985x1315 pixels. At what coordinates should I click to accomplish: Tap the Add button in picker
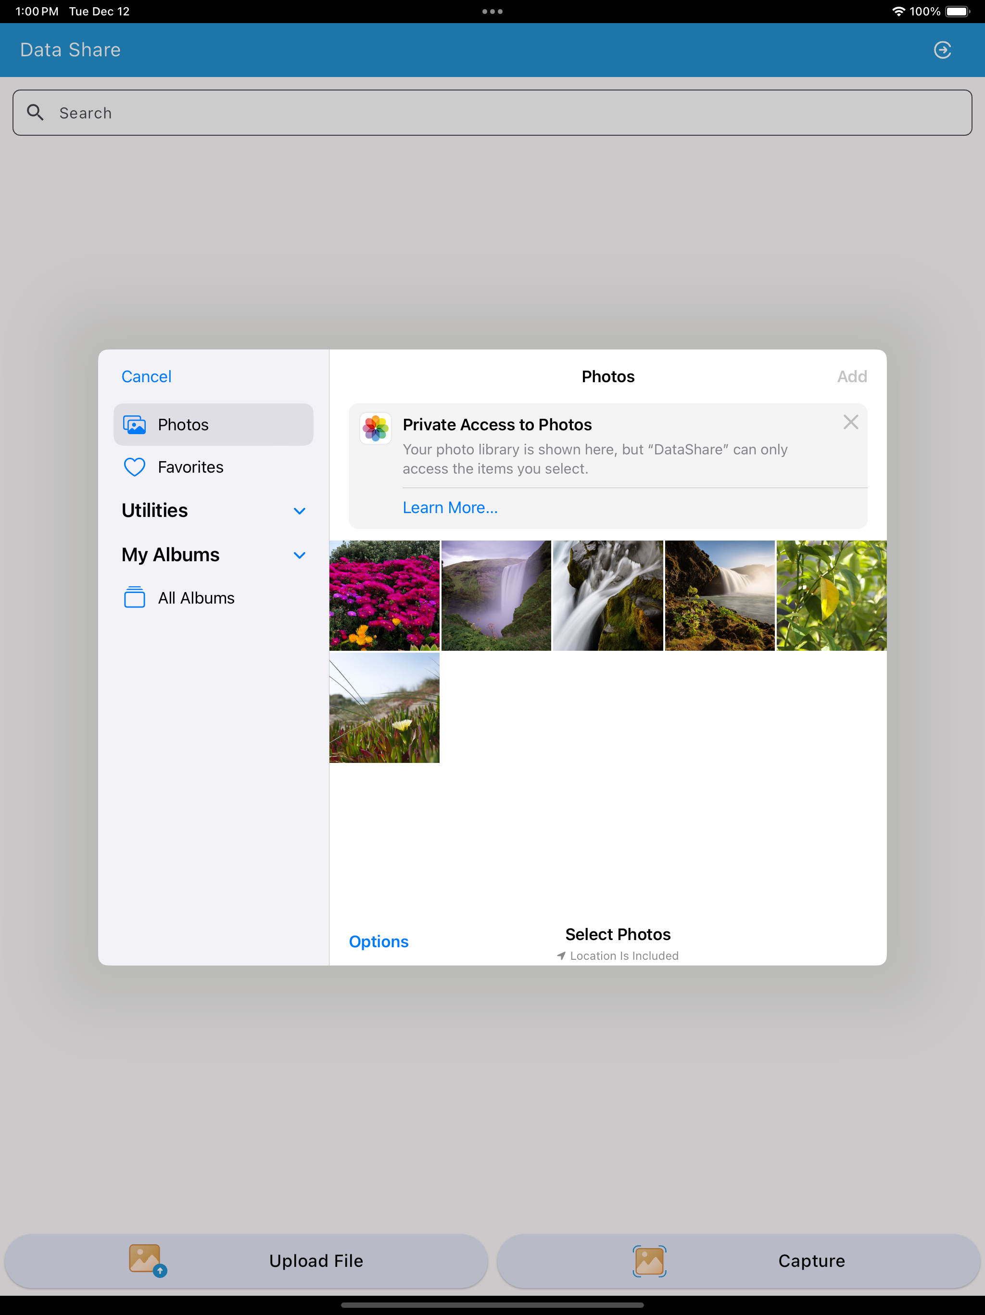pos(852,376)
